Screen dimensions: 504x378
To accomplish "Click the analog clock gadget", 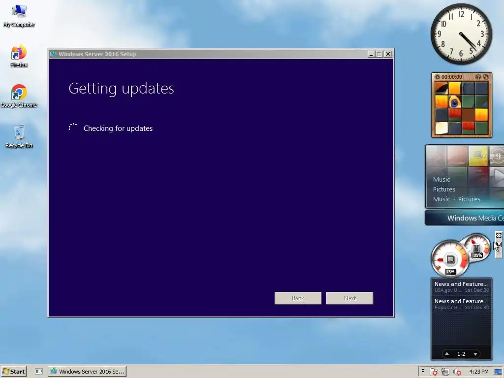I will click(x=461, y=34).
